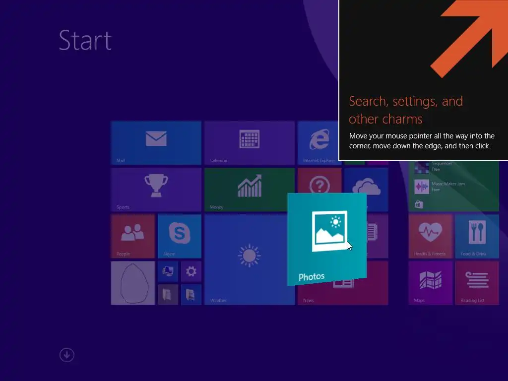Launch the Internet Explorer tile
Viewport: 508px width, 381px height.
pos(318,143)
